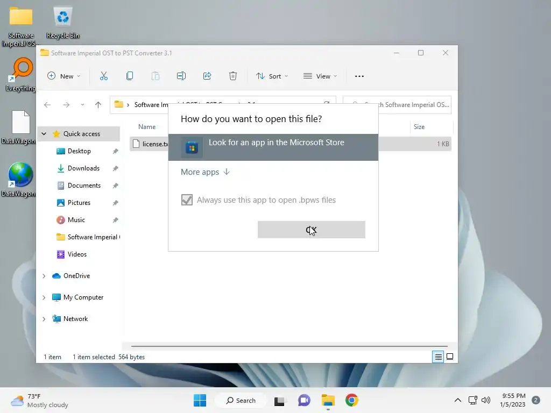Open the New item dropdown
Image resolution: width=551 pixels, height=413 pixels.
64,76
